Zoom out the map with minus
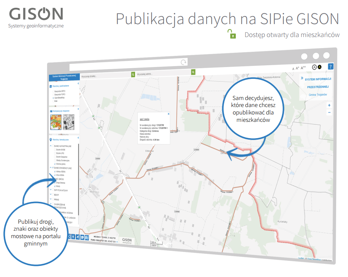 (329, 113)
